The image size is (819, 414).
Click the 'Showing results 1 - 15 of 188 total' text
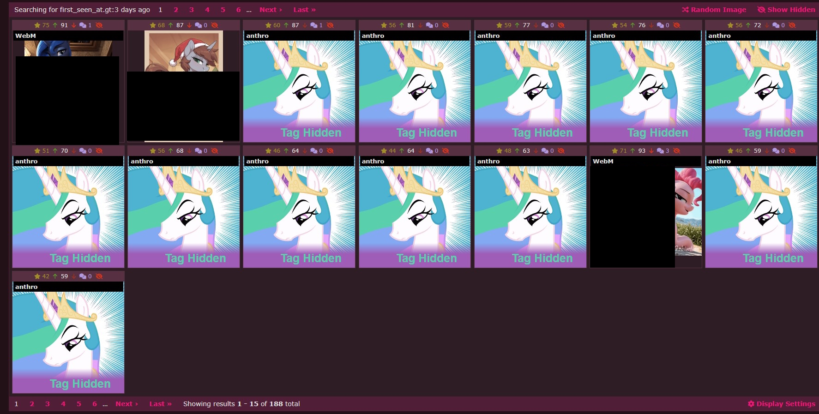coord(241,404)
